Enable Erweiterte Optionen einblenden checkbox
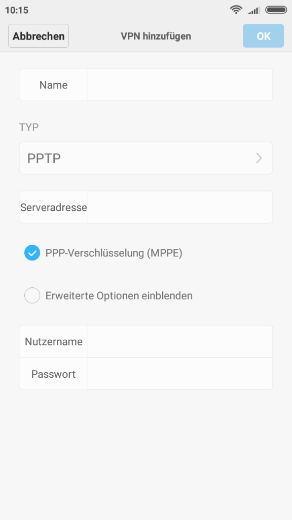The height and width of the screenshot is (520, 292). coord(32,296)
